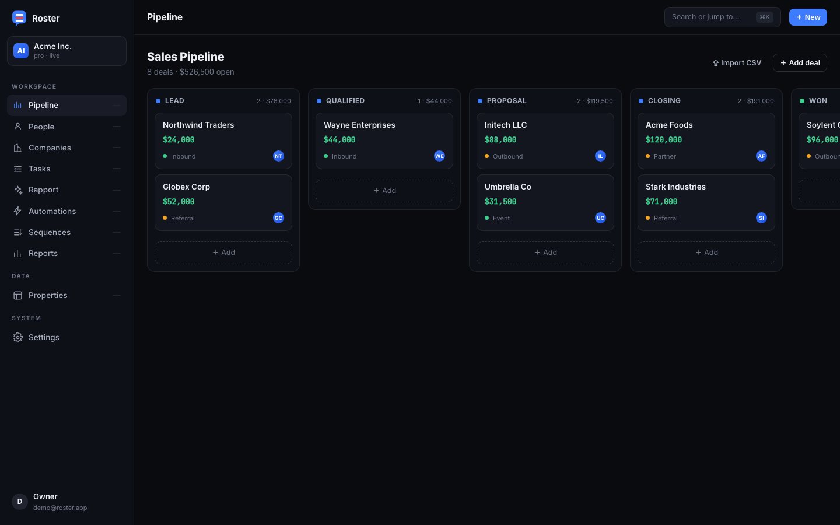Viewport: 840px width, 525px height.
Task: Open the Owner account menu
Action: point(66,502)
